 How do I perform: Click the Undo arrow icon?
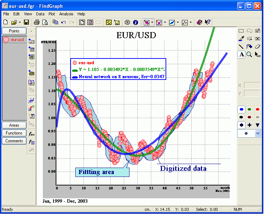point(64,22)
